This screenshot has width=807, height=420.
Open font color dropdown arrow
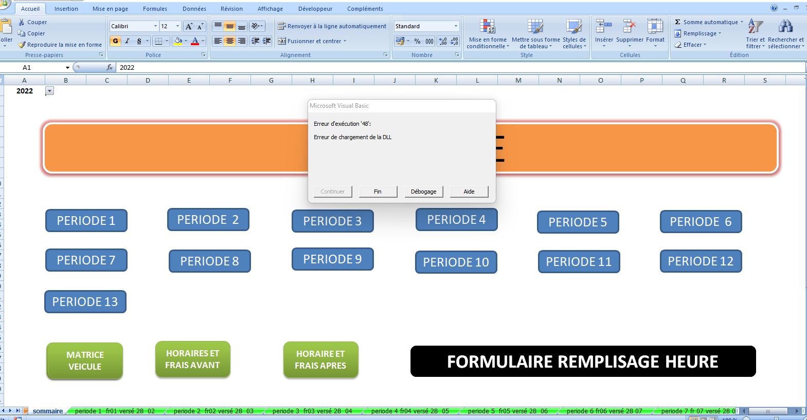(x=203, y=41)
